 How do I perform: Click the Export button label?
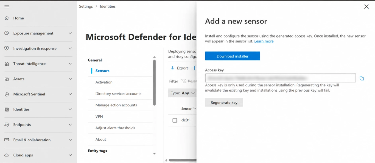tap(182, 68)
